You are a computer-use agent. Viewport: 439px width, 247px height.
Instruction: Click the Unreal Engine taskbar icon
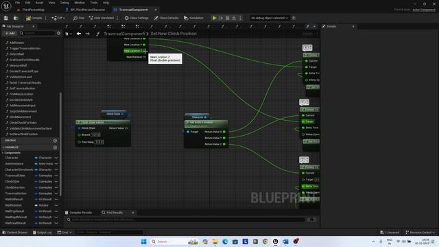coord(275,242)
